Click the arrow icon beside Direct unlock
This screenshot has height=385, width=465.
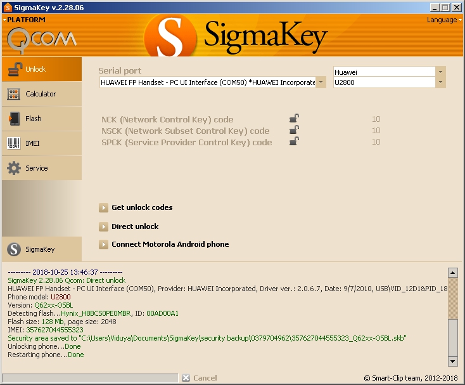[103, 227]
